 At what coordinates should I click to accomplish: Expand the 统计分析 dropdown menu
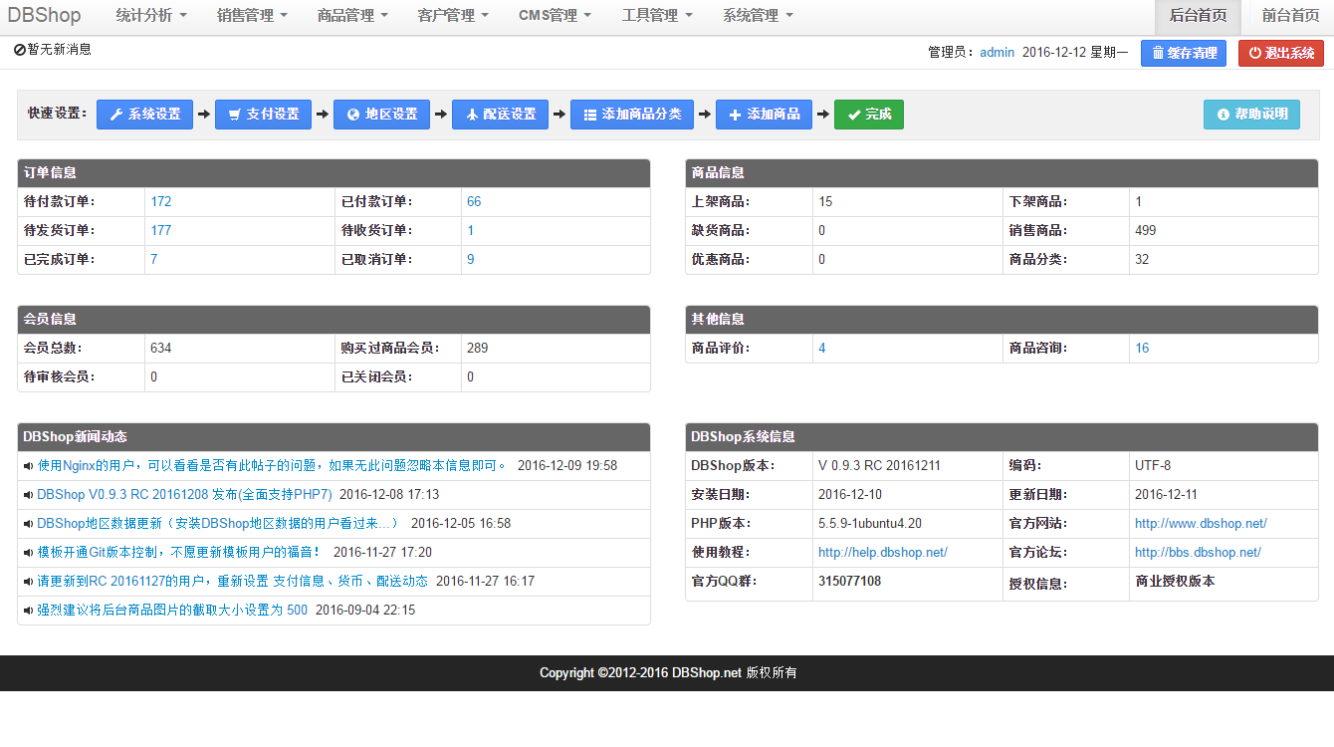click(150, 16)
